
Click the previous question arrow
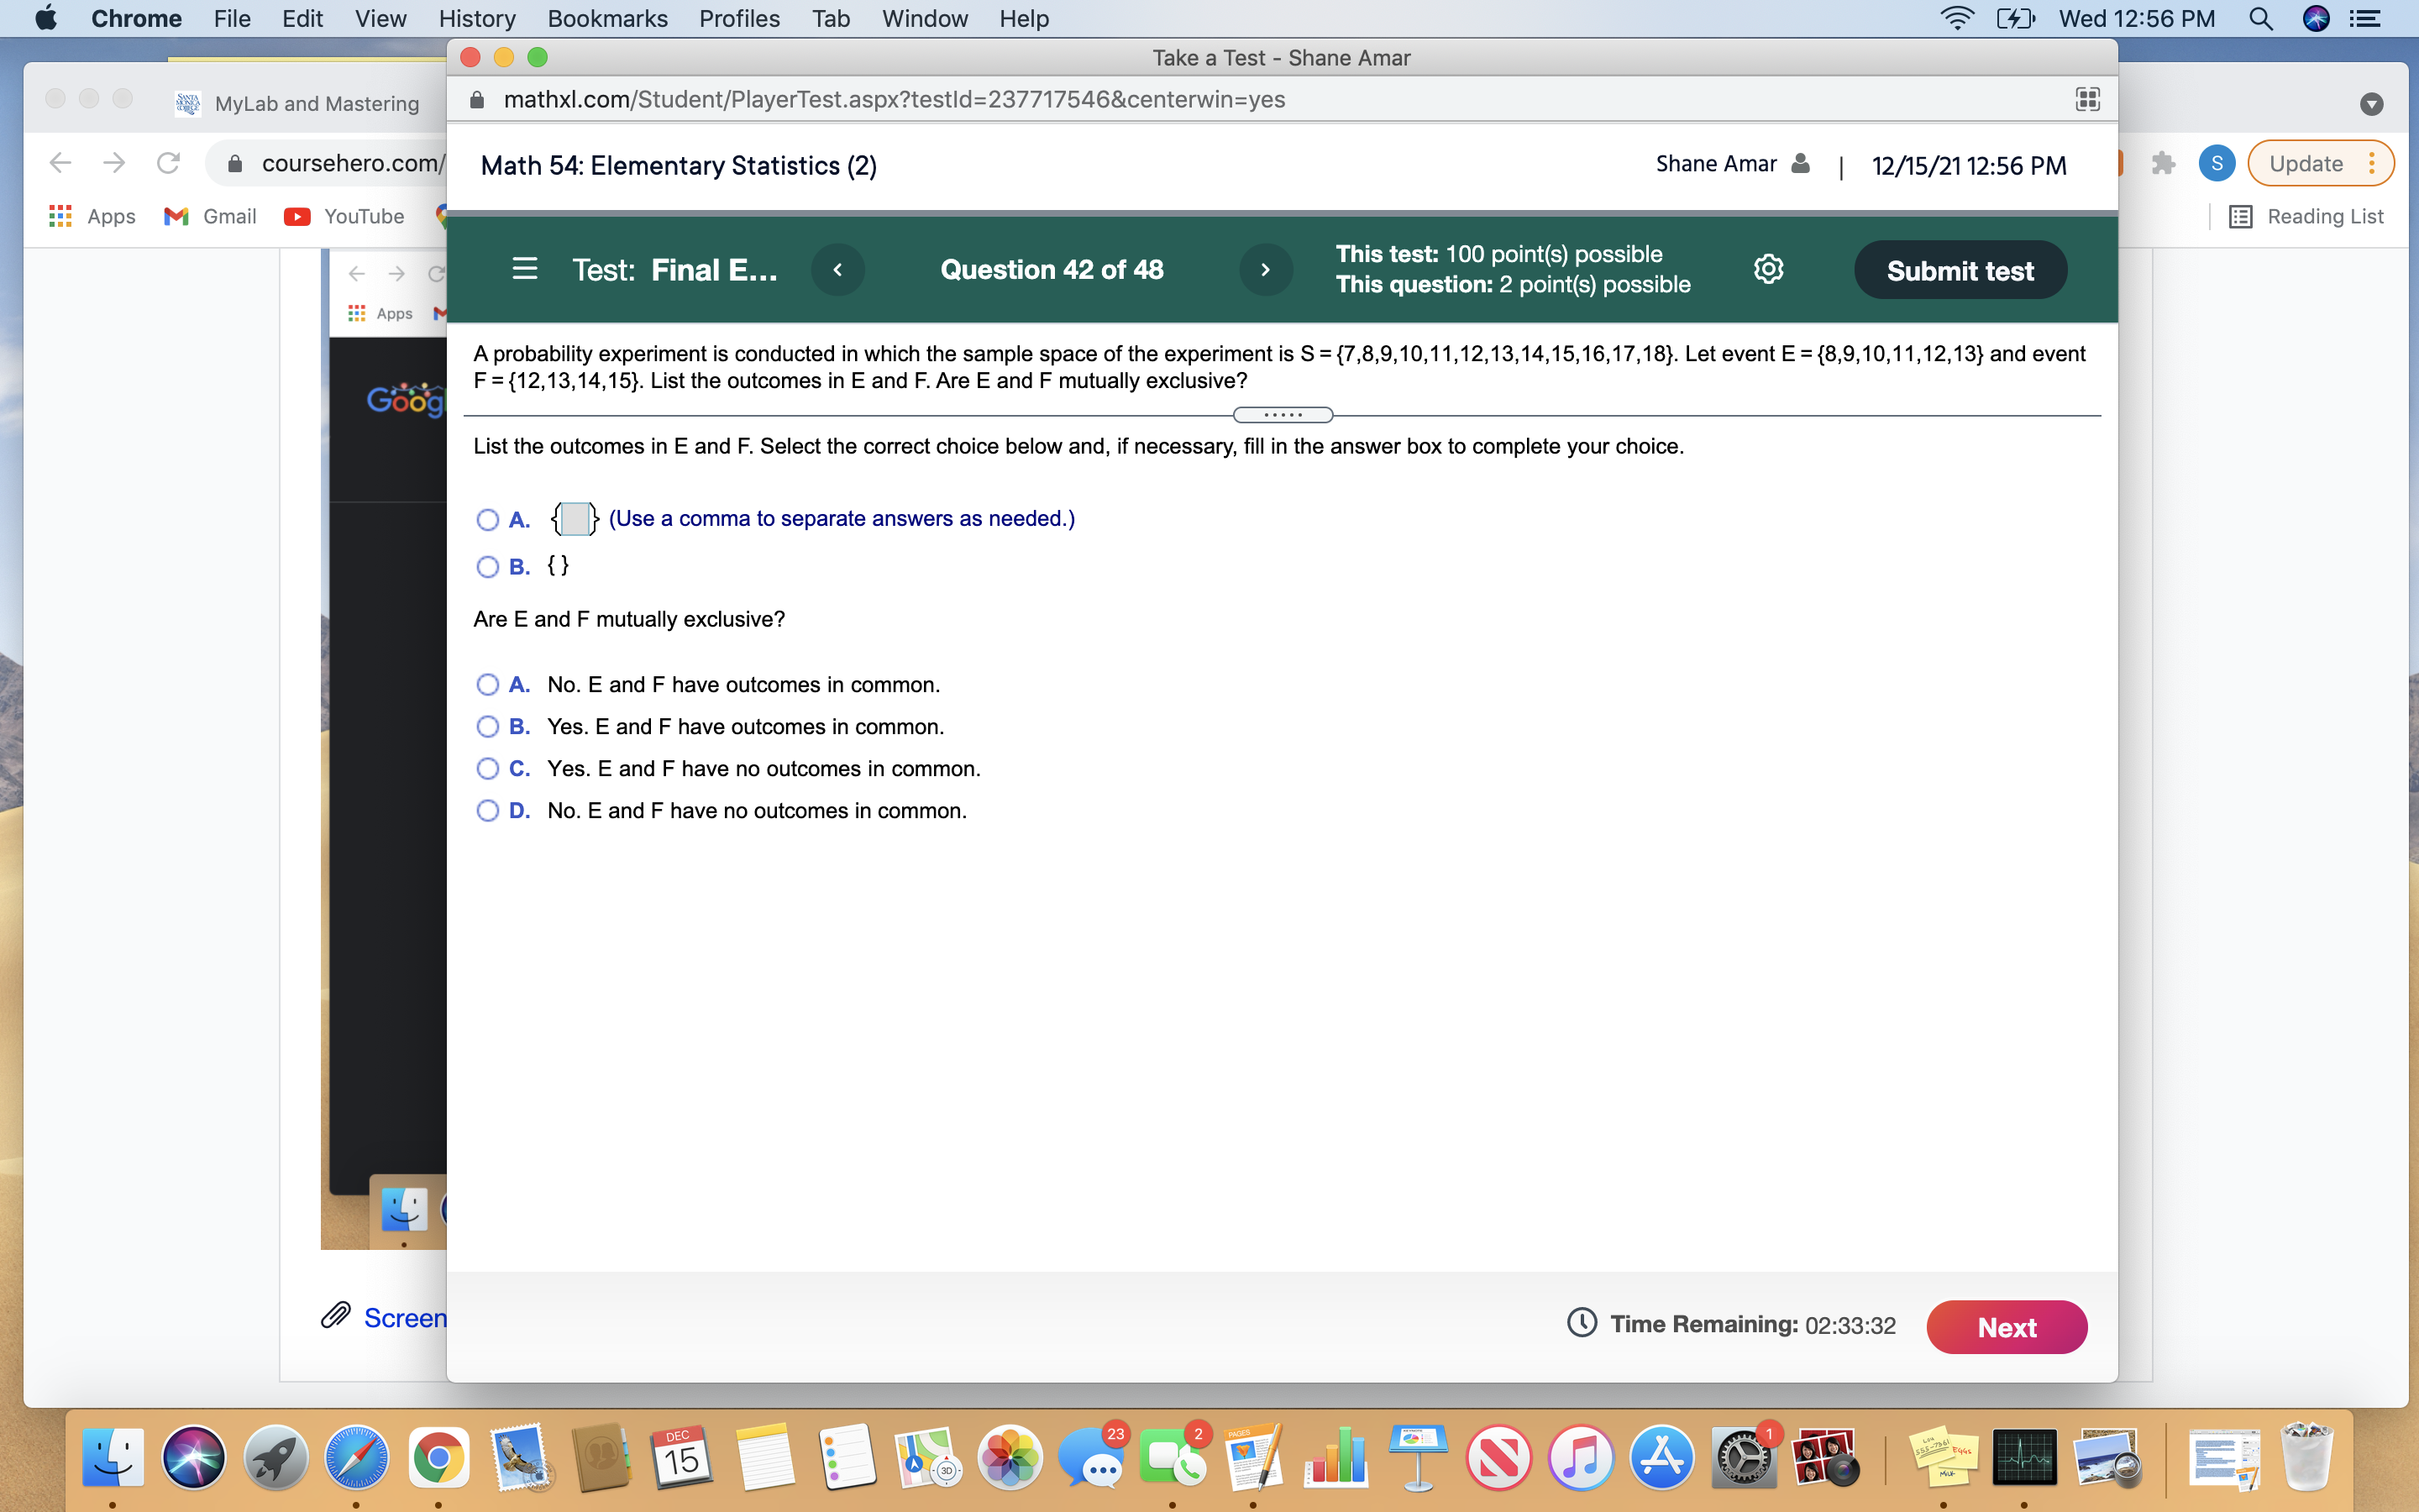tap(837, 268)
